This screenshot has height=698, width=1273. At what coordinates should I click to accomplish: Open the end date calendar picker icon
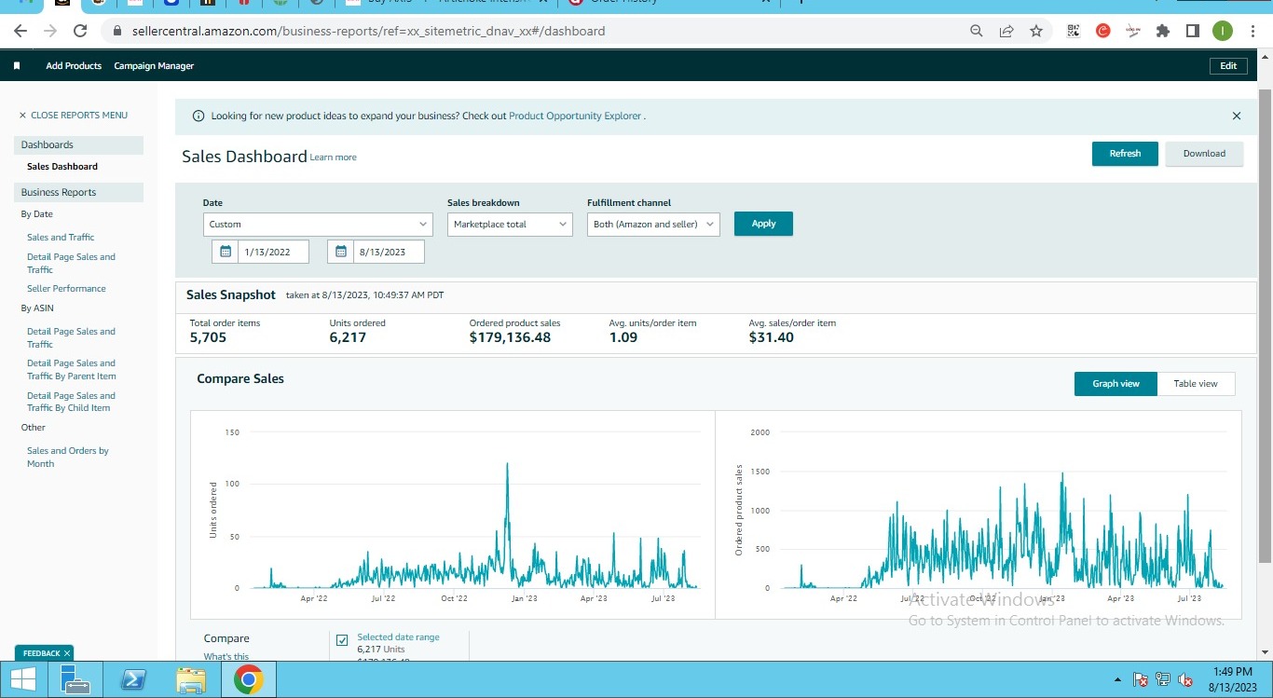(x=340, y=252)
